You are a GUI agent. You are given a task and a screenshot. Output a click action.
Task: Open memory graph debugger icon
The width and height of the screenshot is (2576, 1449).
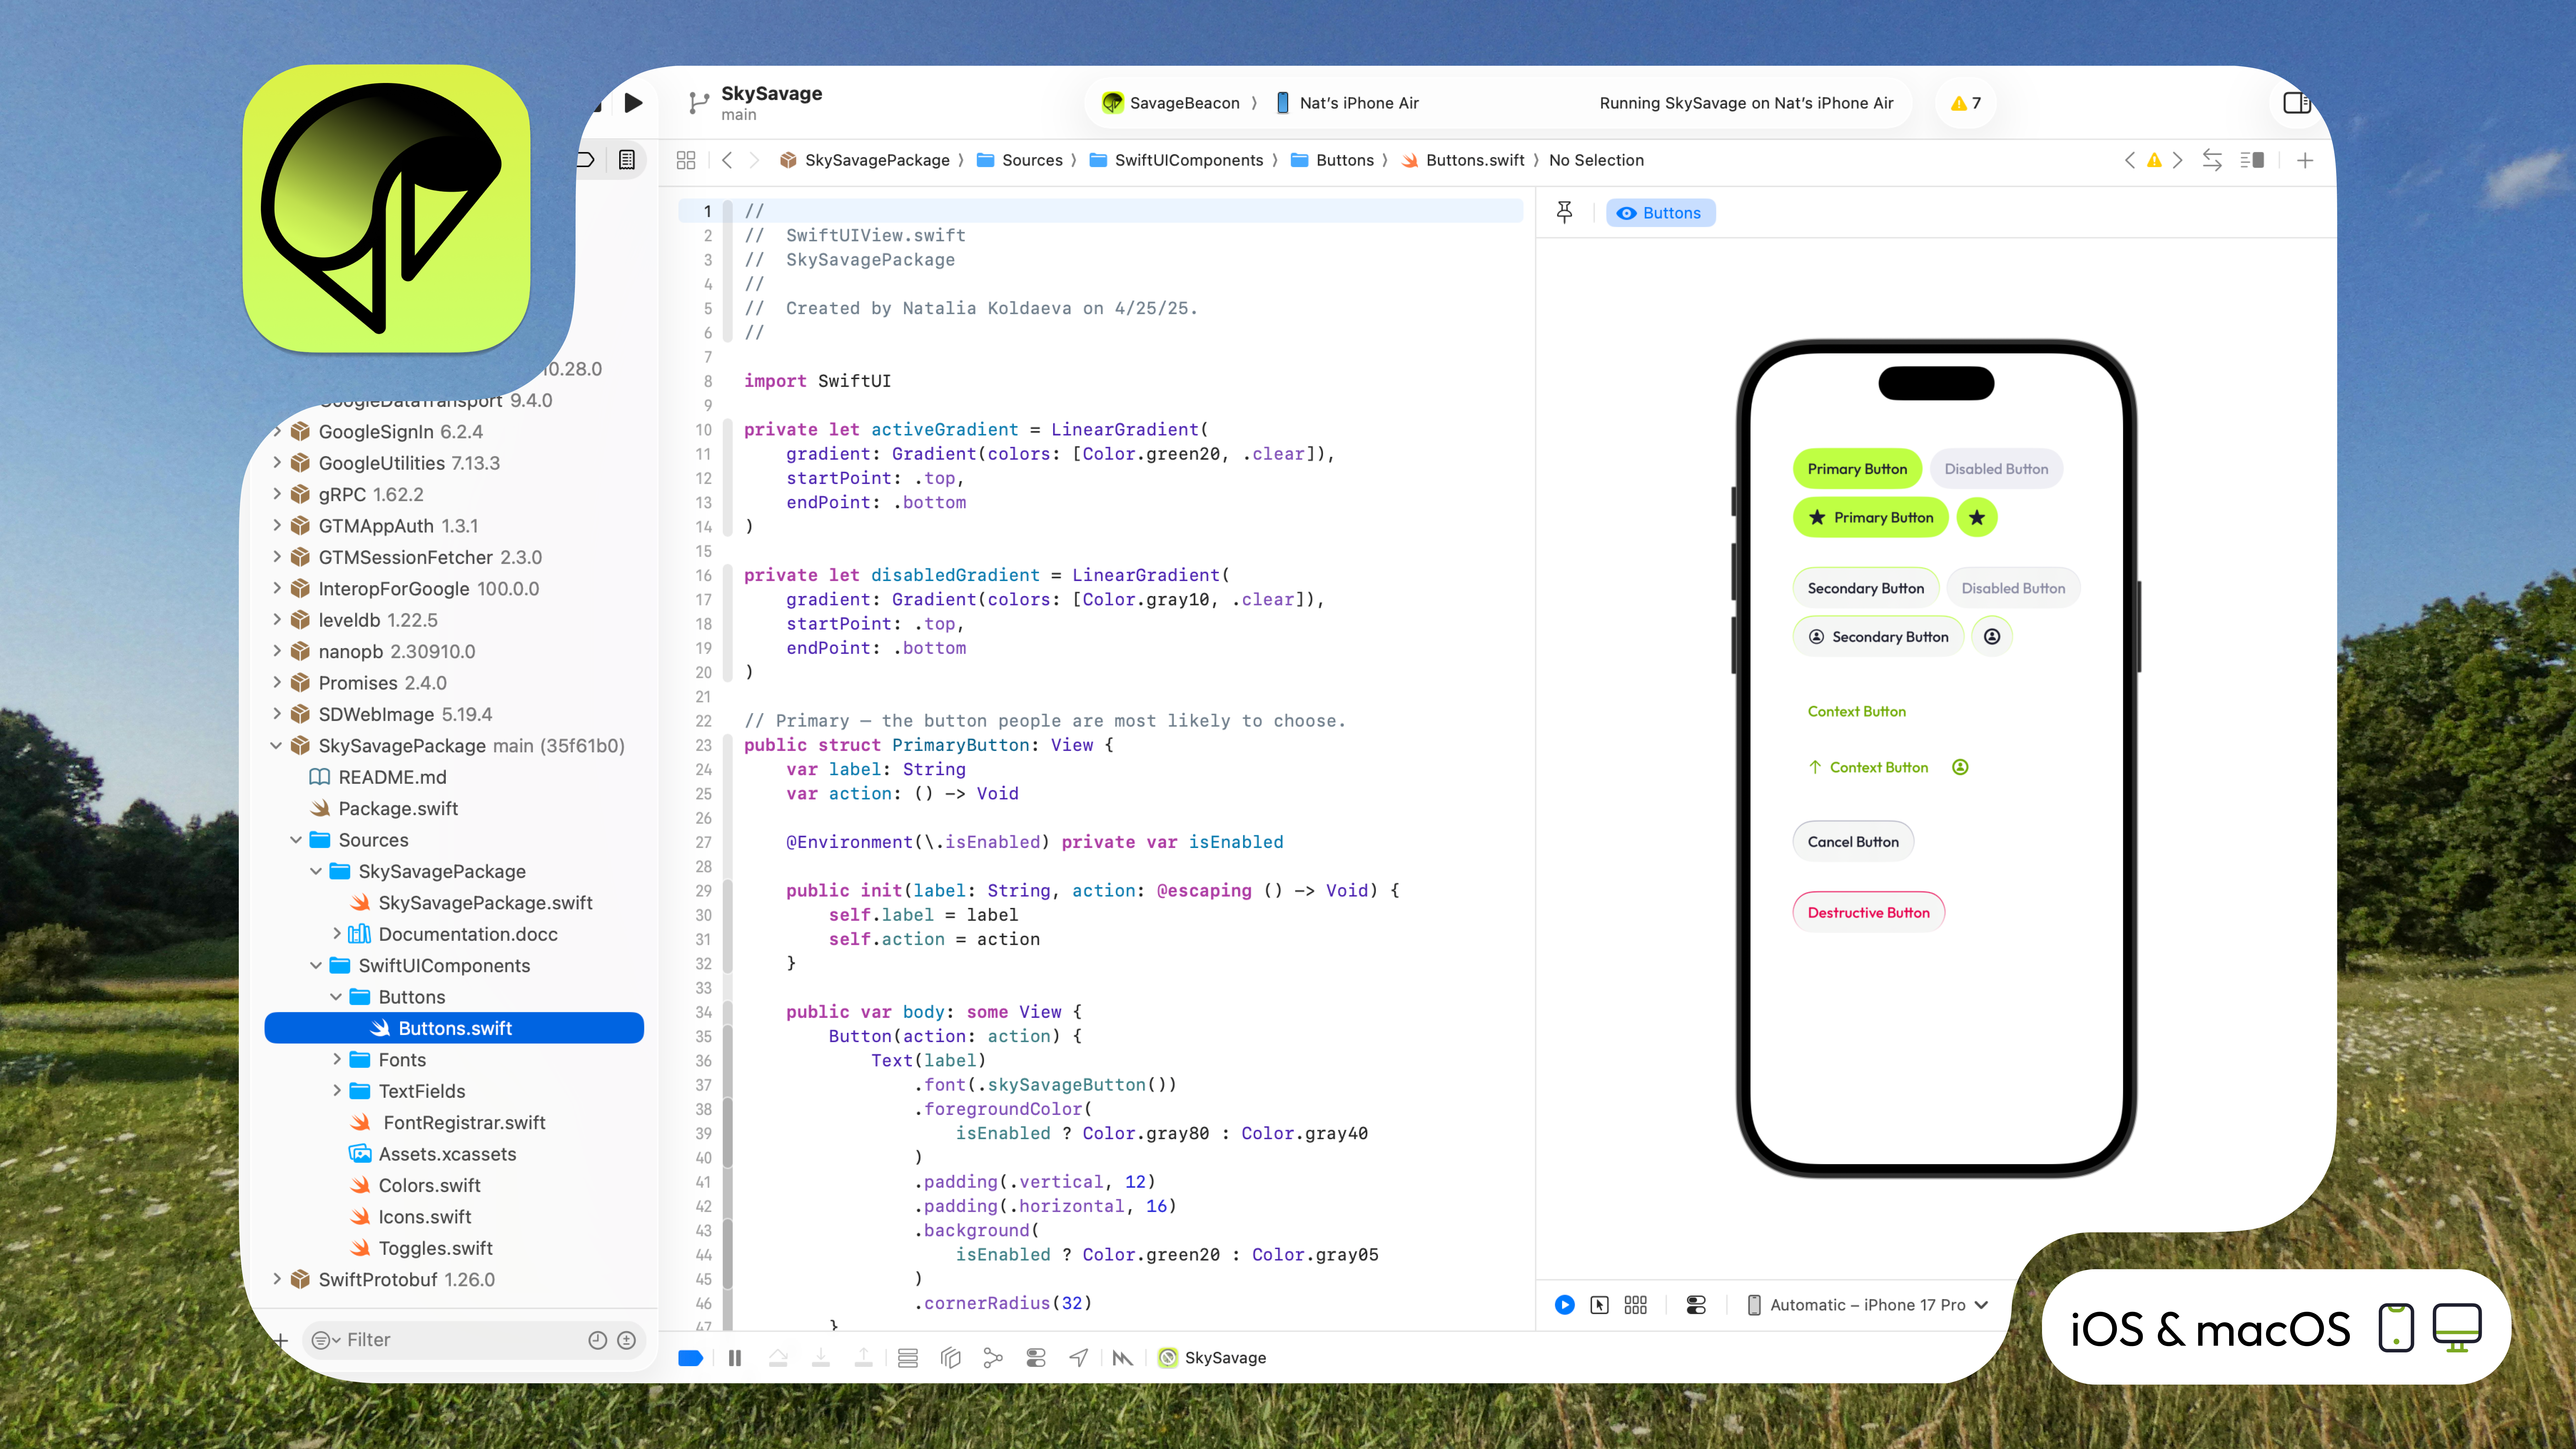click(x=993, y=1358)
